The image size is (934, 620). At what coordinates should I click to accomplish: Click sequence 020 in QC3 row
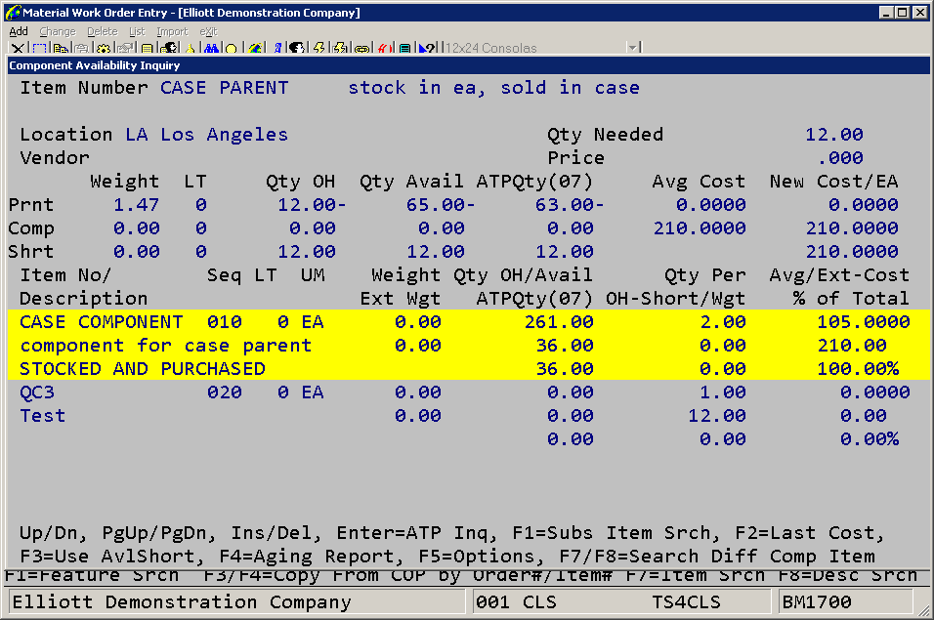click(225, 393)
